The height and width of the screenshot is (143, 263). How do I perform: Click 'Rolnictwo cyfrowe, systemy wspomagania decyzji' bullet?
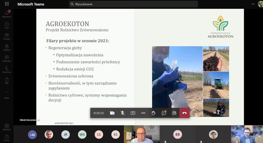87,98
